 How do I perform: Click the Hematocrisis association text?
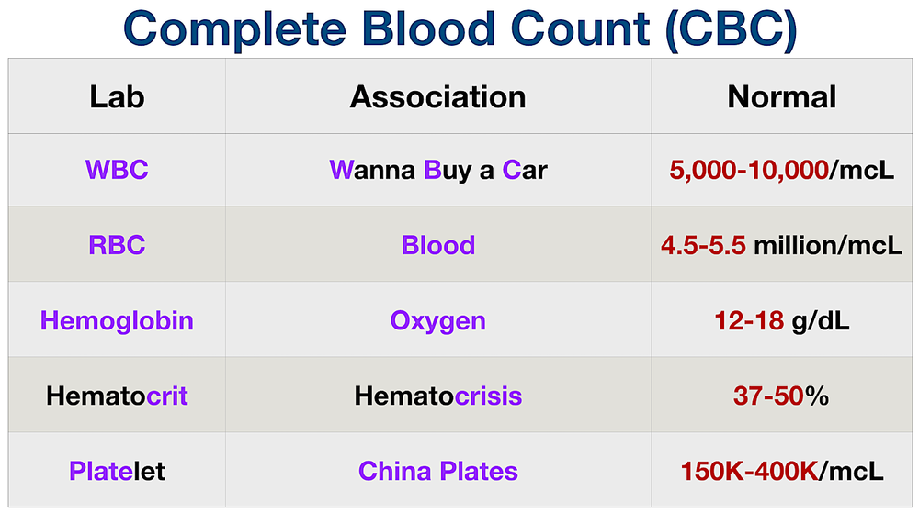(x=437, y=396)
